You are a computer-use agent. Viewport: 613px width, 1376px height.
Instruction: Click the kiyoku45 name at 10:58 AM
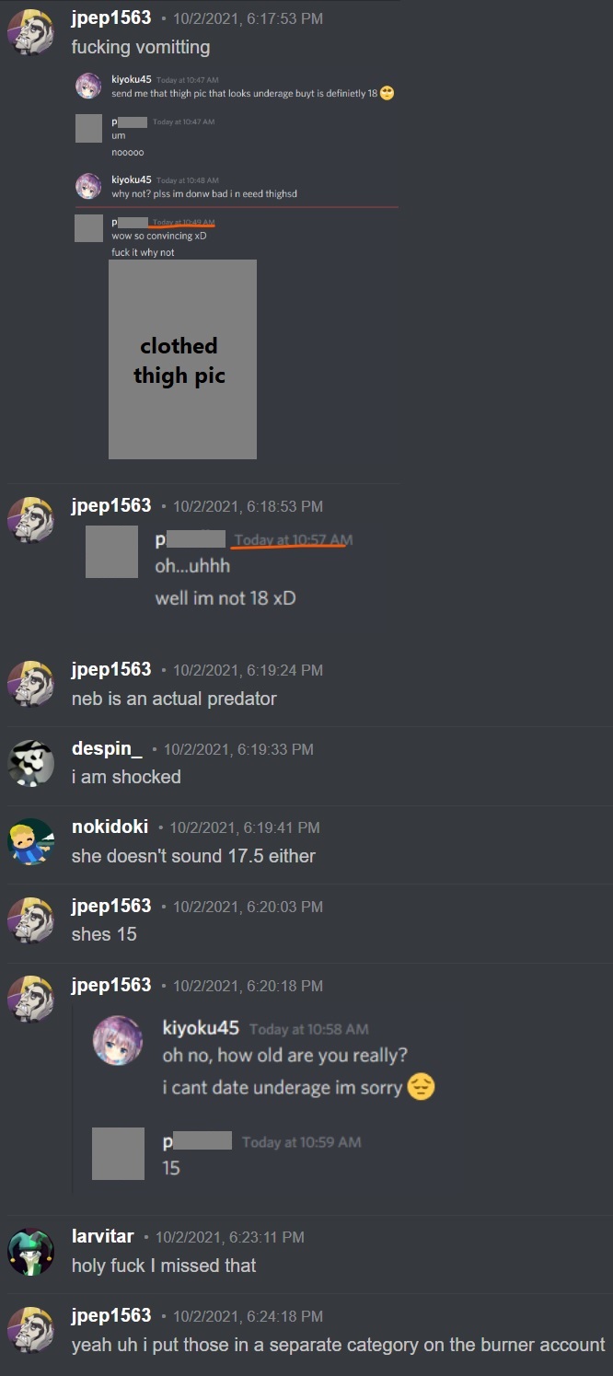point(201,1027)
